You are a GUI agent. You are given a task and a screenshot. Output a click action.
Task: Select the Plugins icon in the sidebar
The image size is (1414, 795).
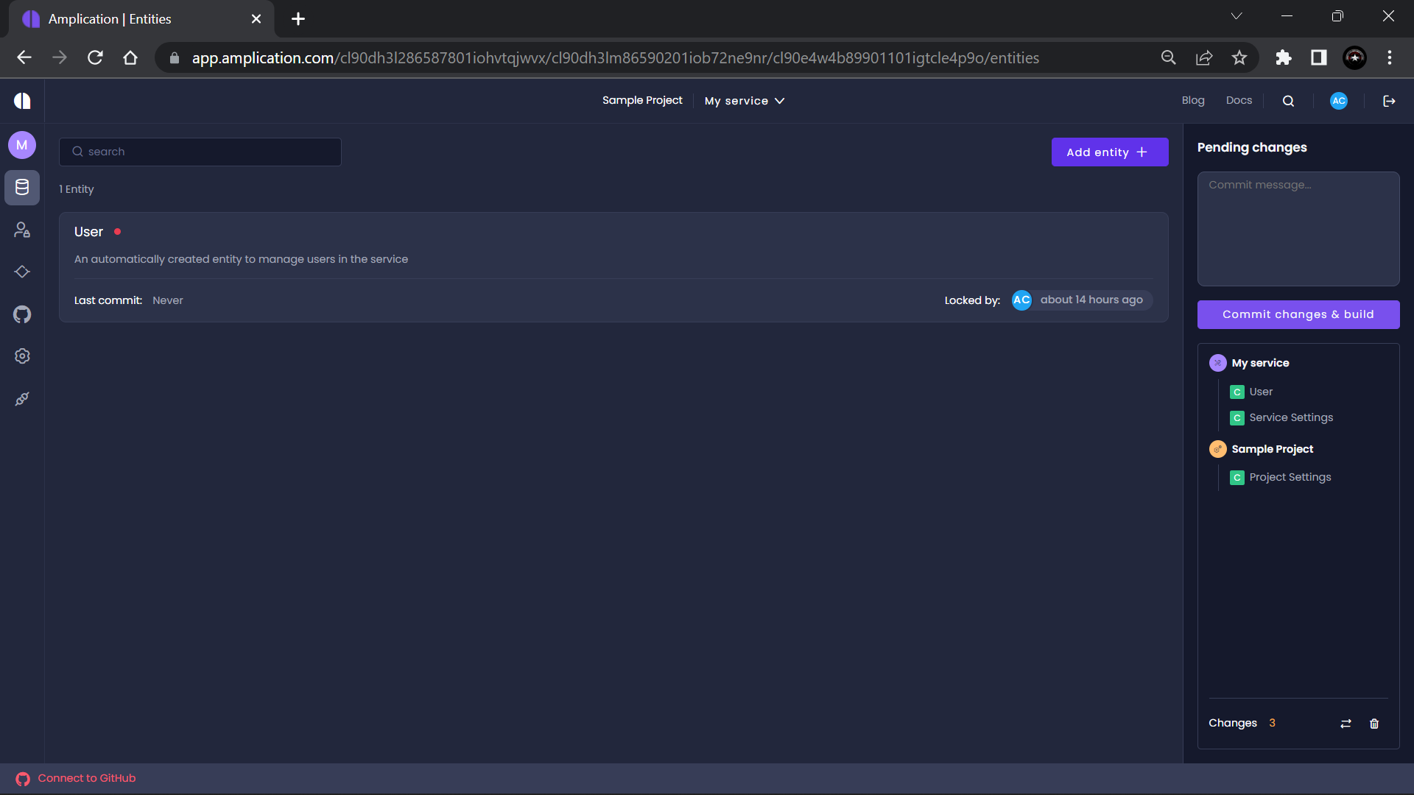[x=22, y=398]
